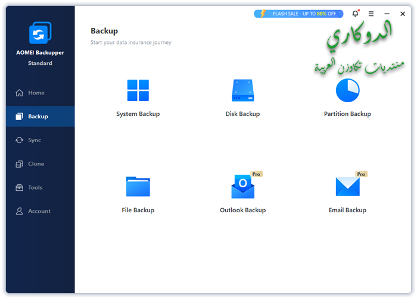Click the System Backup label
Screen dimensions: 417x299
(x=138, y=114)
